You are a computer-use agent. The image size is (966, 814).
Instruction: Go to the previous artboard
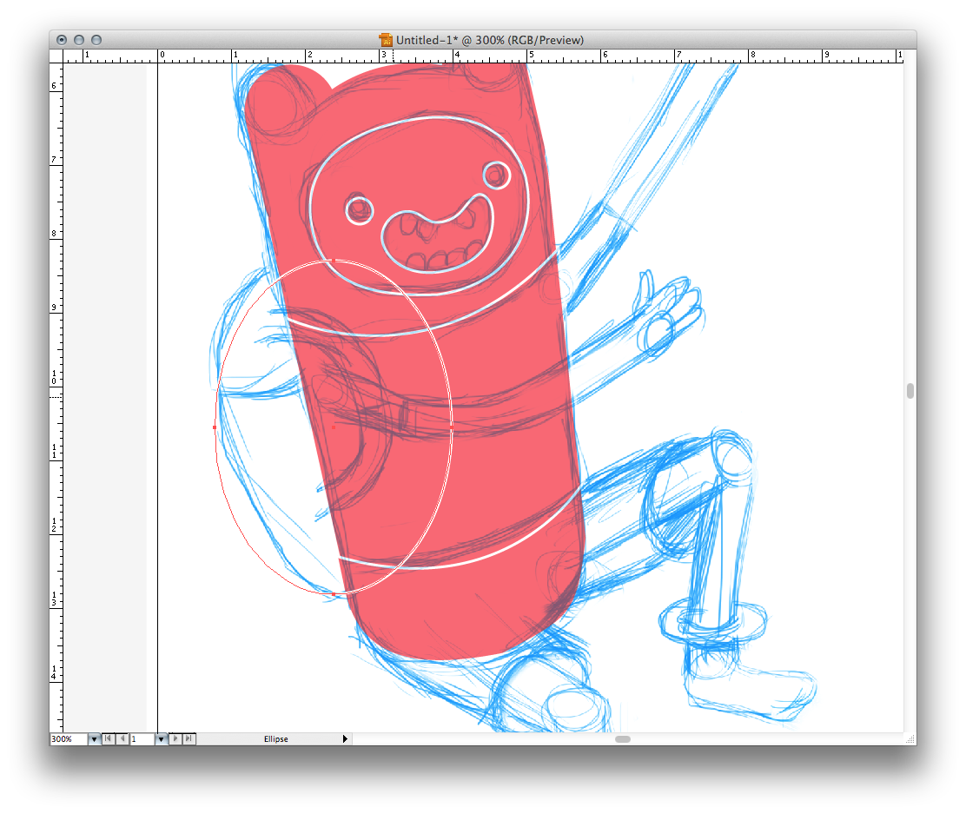click(122, 739)
